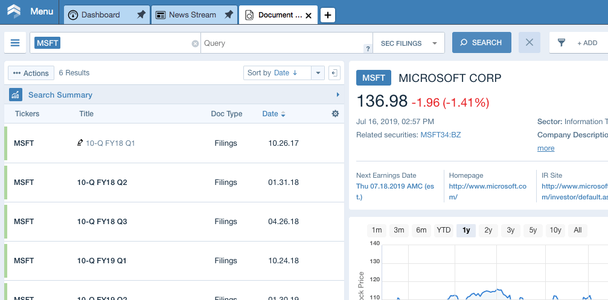Expand company description with more
The image size is (608, 300).
click(x=546, y=148)
